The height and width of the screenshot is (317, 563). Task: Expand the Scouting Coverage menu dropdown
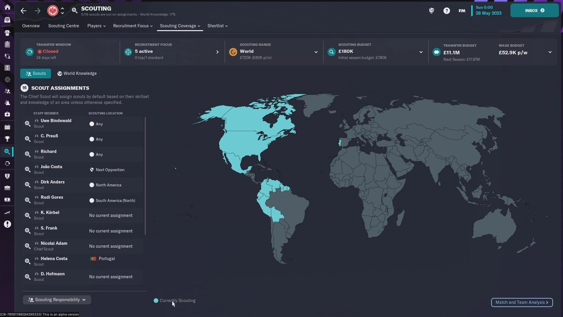180,26
